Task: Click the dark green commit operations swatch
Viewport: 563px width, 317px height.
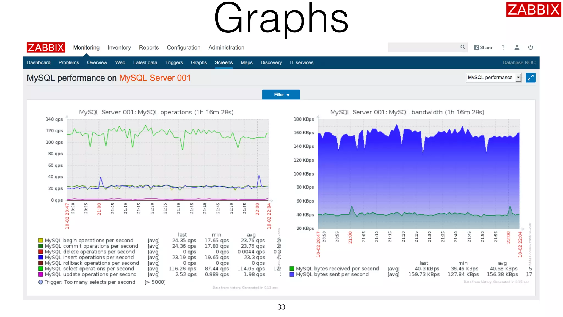Action: tap(41, 246)
